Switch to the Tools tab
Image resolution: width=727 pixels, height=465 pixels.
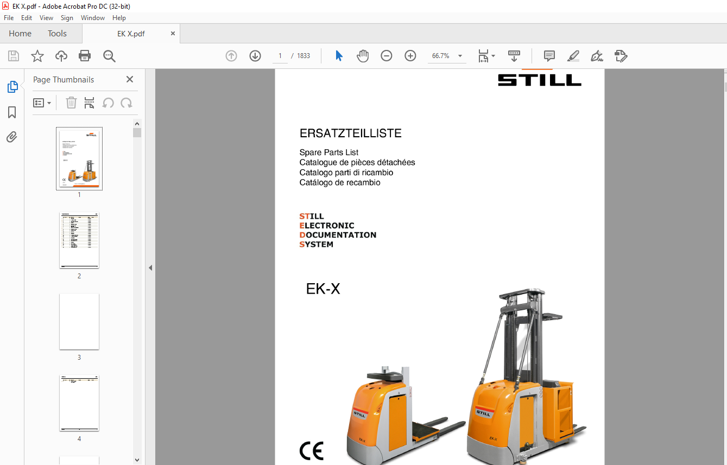point(57,34)
